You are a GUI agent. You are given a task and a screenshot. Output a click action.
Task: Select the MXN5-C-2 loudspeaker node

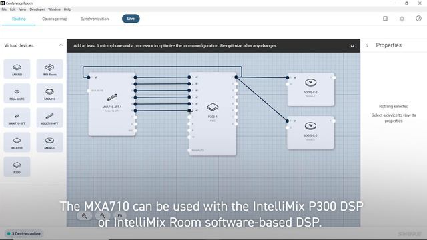(310, 133)
